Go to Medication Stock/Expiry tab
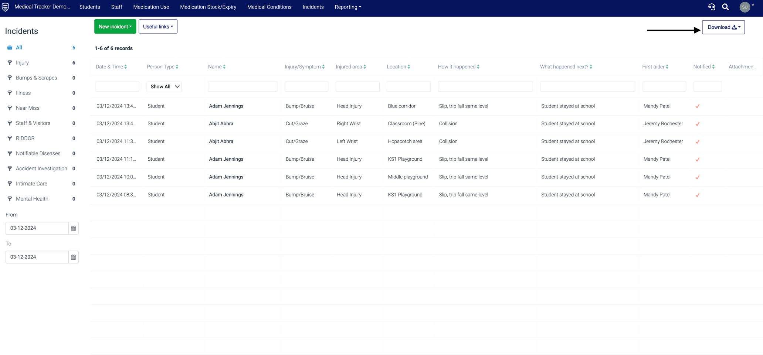This screenshot has height=355, width=763. [208, 7]
